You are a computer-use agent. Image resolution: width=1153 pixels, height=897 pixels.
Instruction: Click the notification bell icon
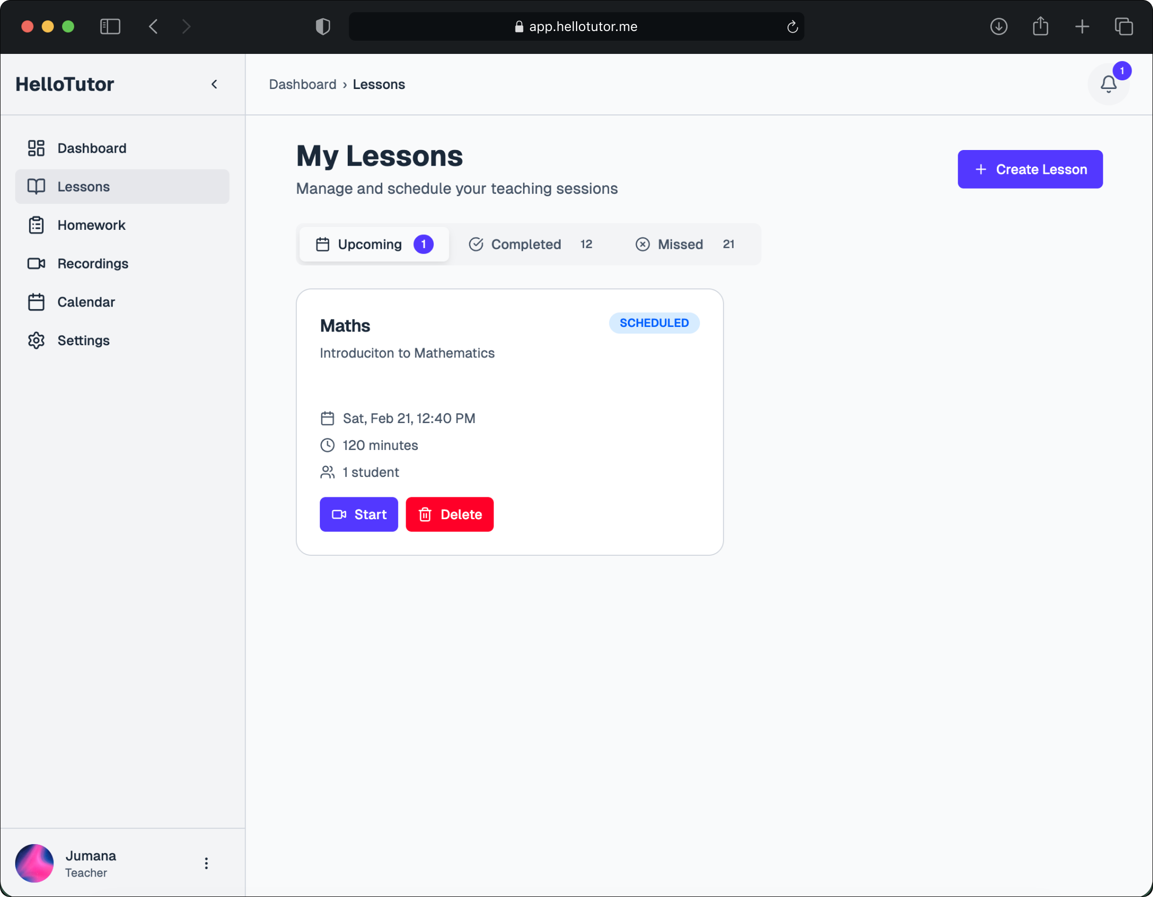pyautogui.click(x=1108, y=84)
